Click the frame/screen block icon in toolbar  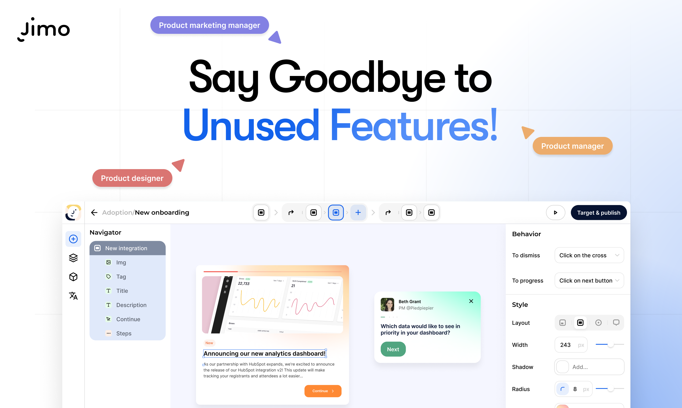point(261,212)
